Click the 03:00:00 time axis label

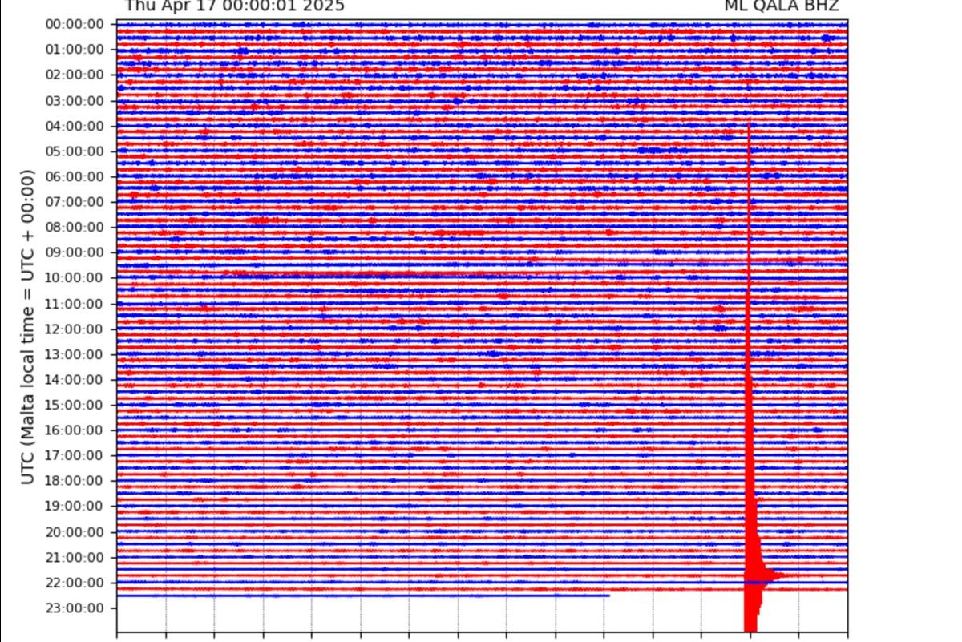(75, 100)
